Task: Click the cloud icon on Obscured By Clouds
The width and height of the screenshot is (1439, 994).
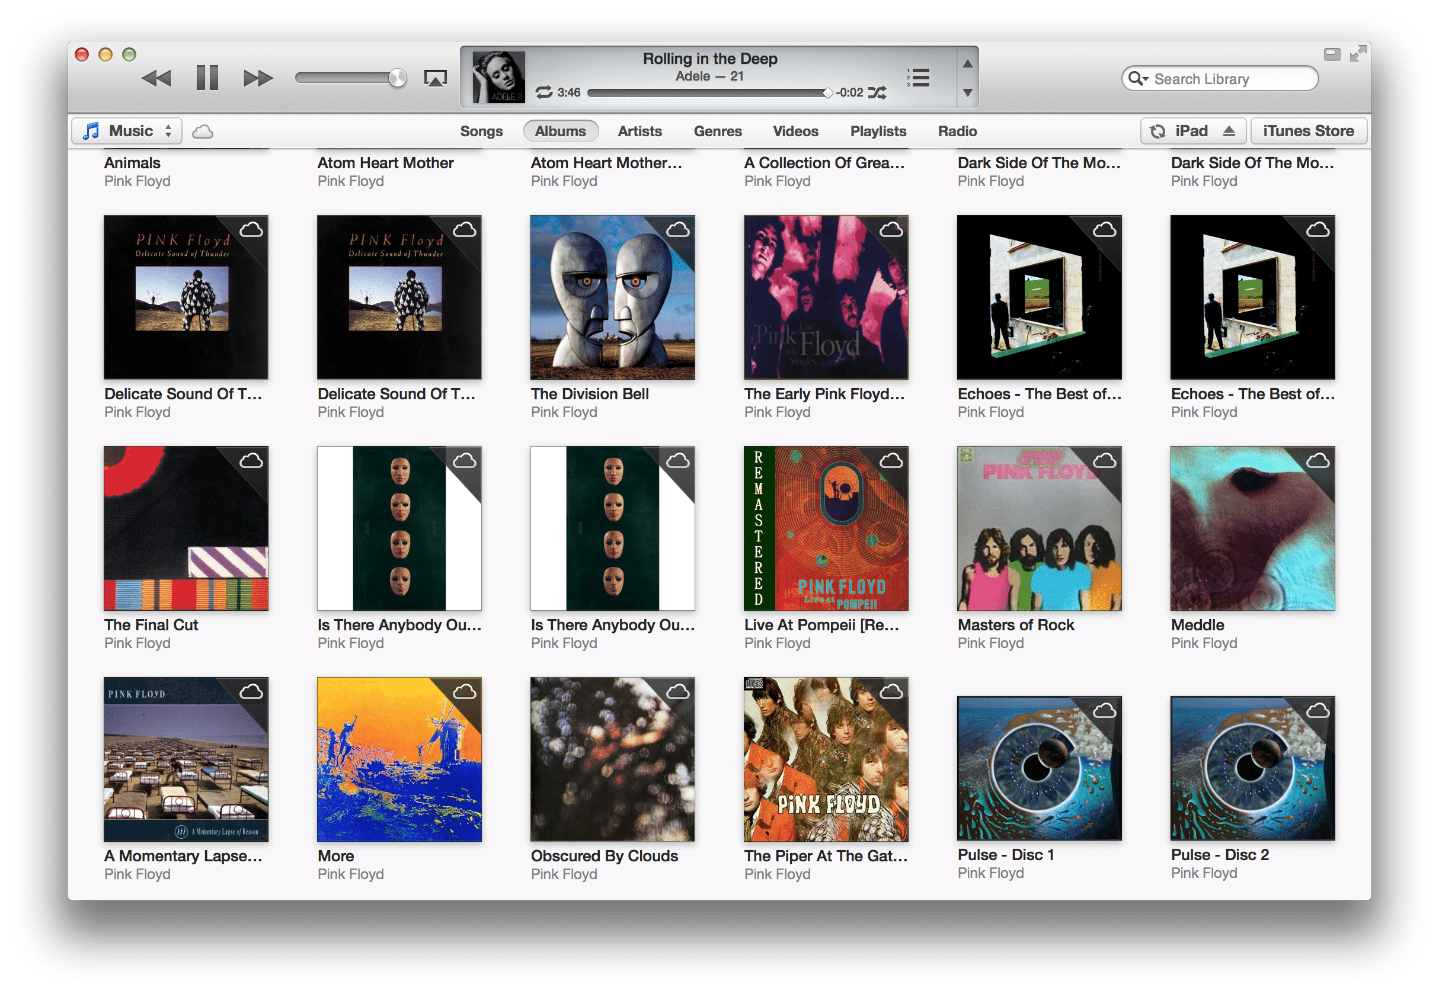Action: coord(677,691)
